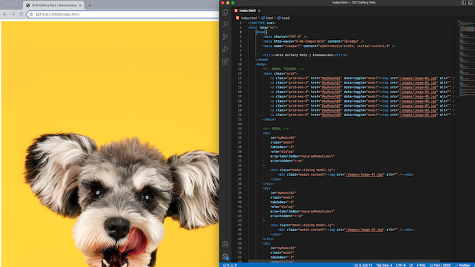Click the title tag on line 8
The image size is (475, 267).
(305, 55)
